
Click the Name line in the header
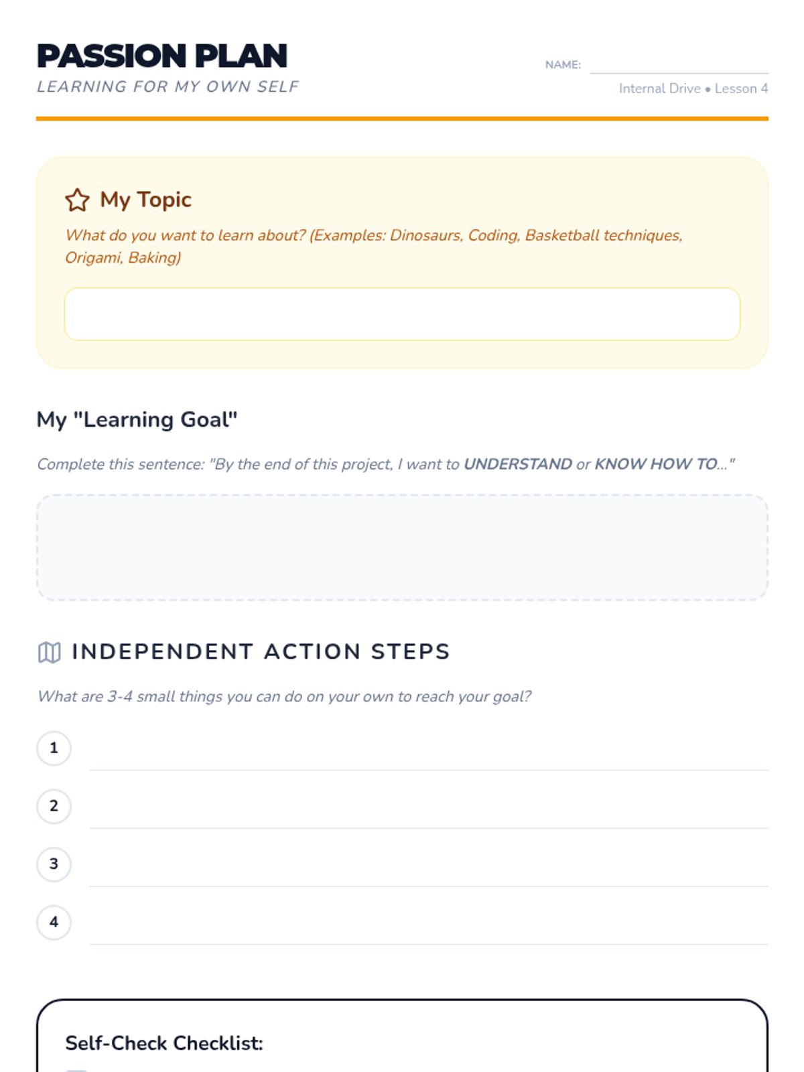pos(678,66)
